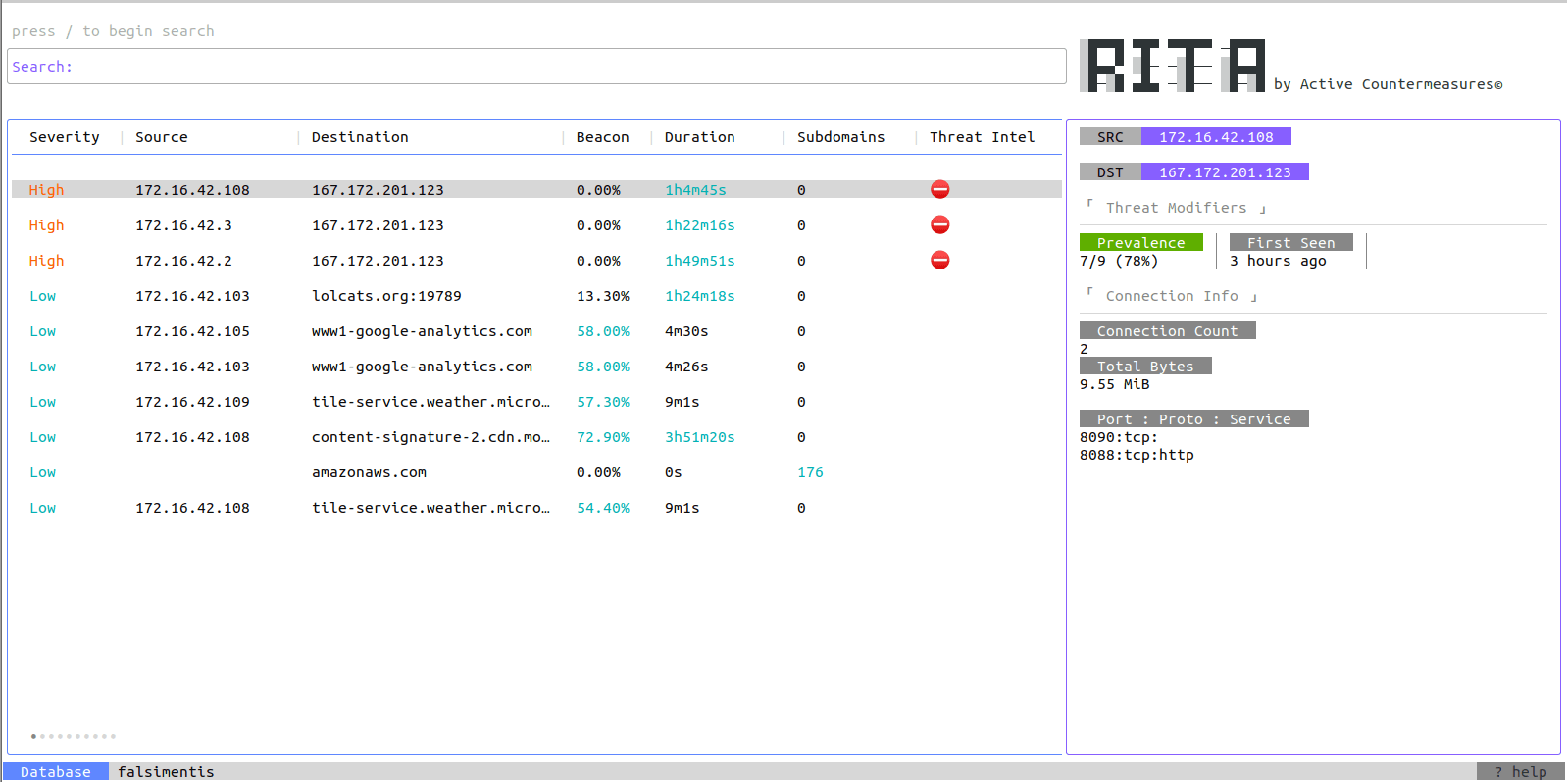Click the DST address 167.172.201.123 badge
The image size is (1567, 782).
[1225, 172]
